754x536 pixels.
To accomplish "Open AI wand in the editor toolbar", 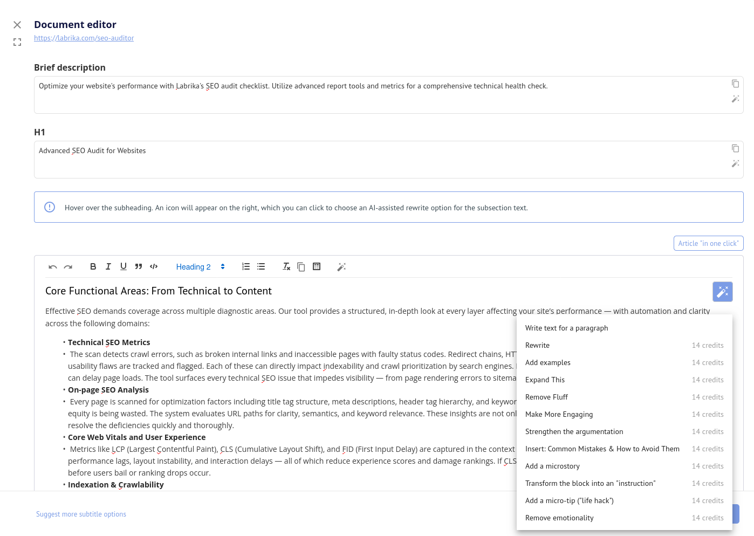I will tap(341, 267).
